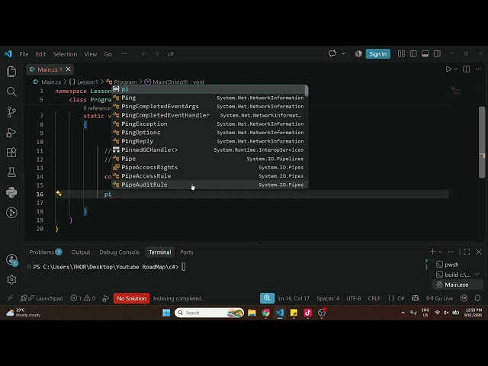
Task: Open the Selection menu
Action: click(65, 54)
